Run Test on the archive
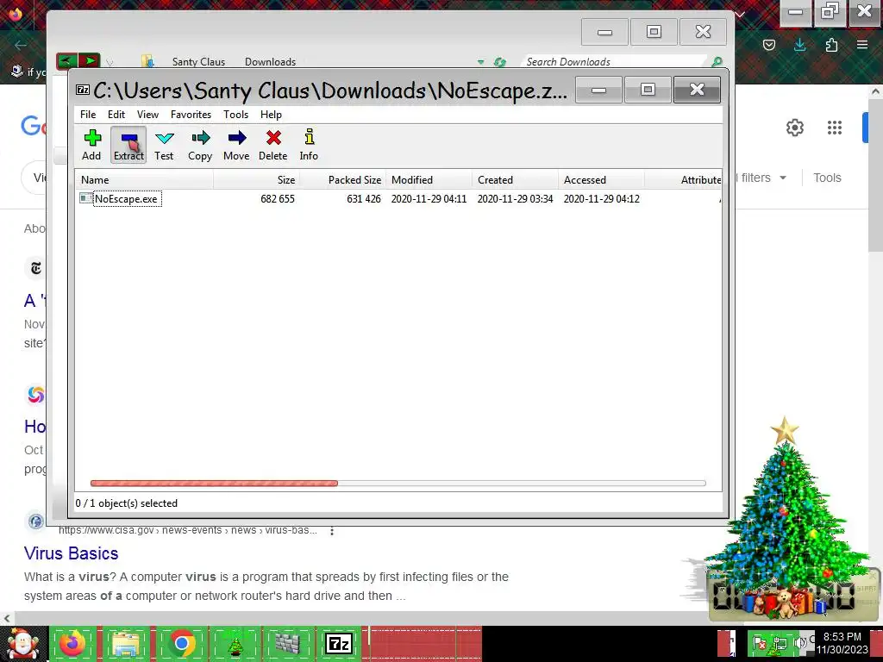 164,145
